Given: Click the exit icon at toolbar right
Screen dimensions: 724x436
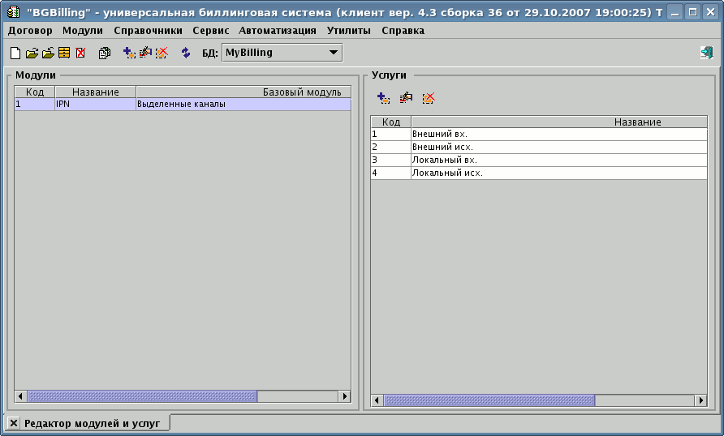Looking at the screenshot, I should (x=707, y=53).
